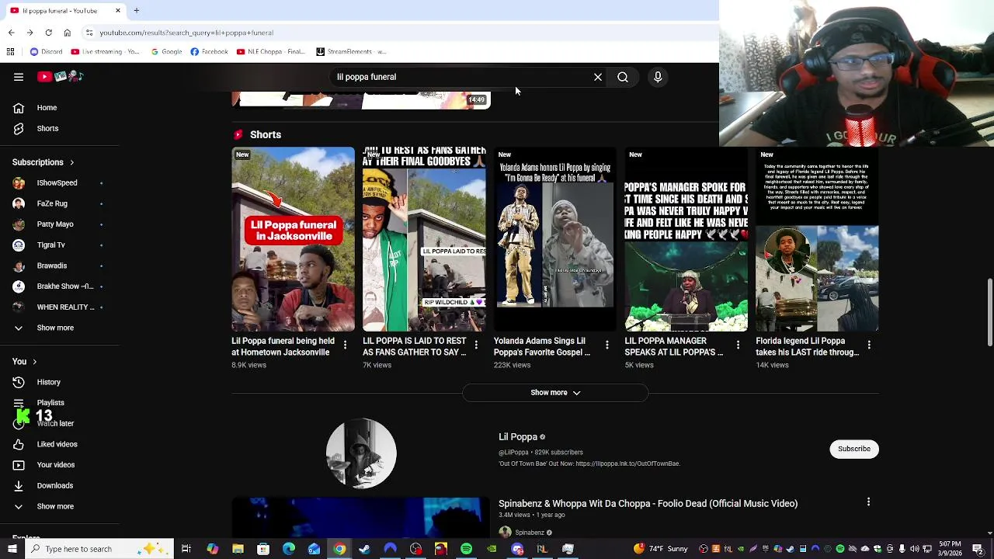Open the YouTube guide hamburger menu

pyautogui.click(x=19, y=77)
